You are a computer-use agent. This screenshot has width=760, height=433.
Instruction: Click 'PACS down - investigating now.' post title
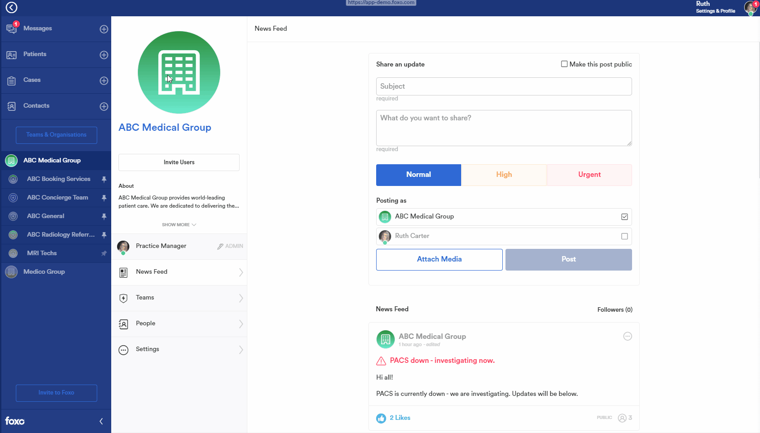click(442, 361)
